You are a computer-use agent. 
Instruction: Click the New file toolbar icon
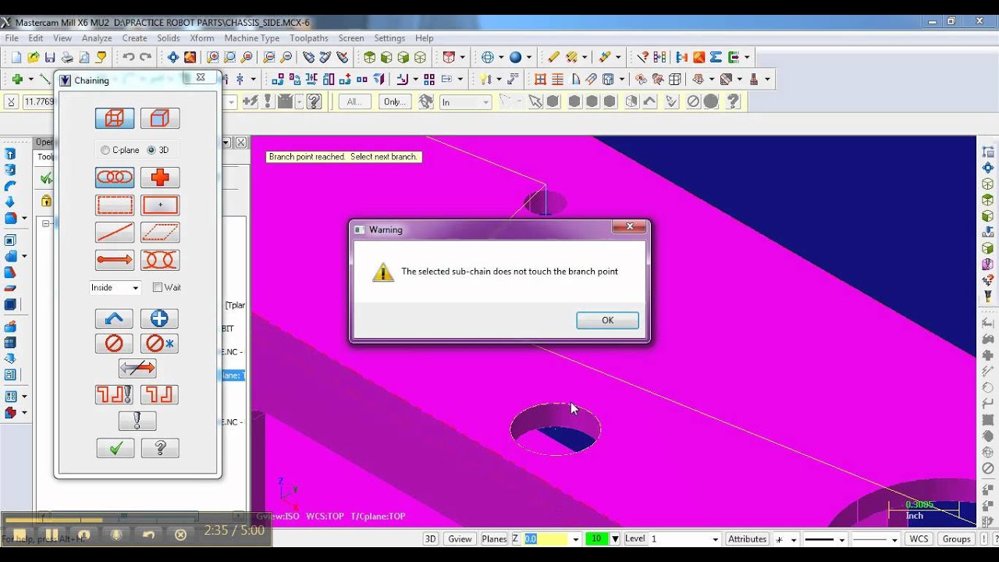pyautogui.click(x=16, y=57)
